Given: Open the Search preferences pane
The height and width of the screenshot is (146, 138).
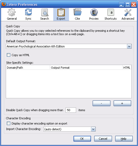Looking at the screenshot, I should (x=45, y=14).
